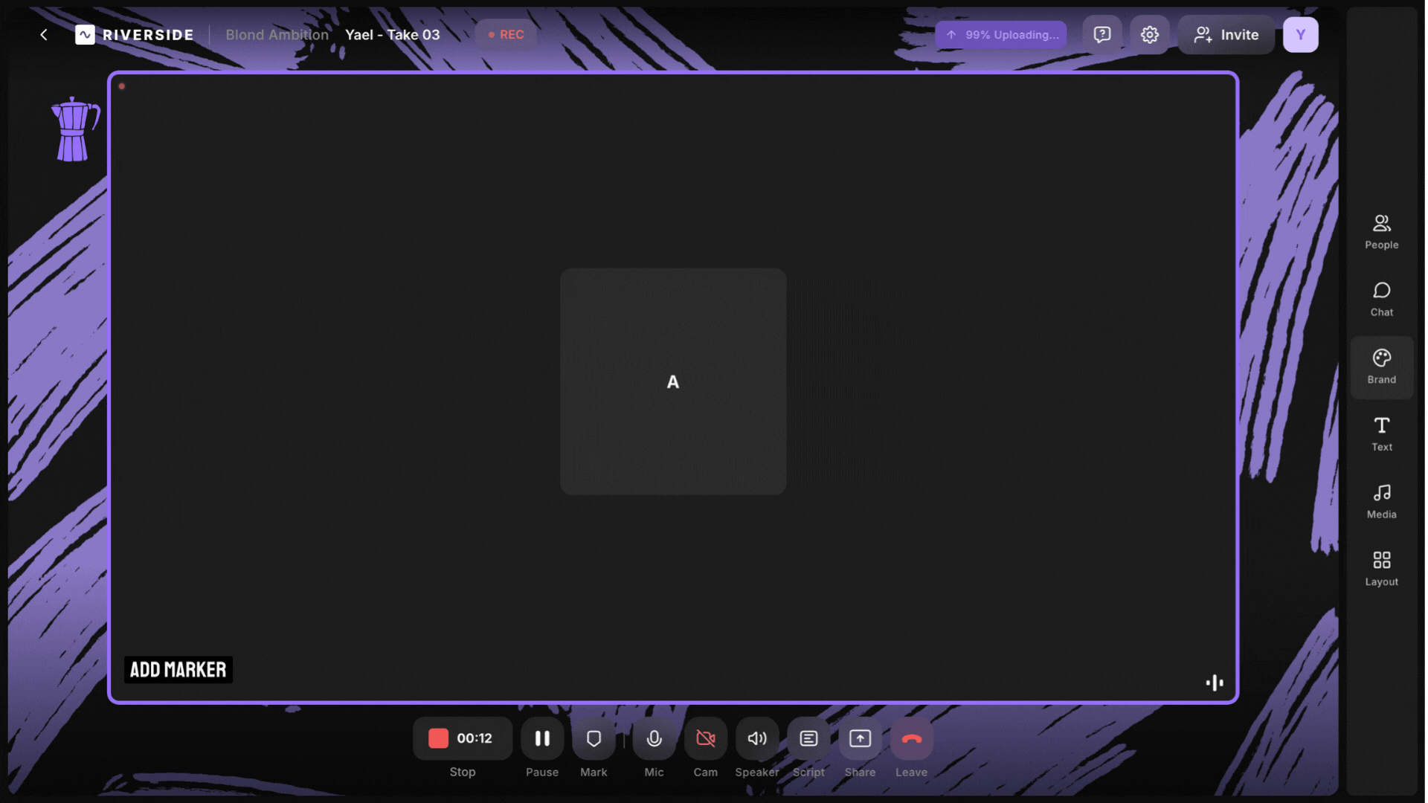Open the Media music panel

(1381, 501)
